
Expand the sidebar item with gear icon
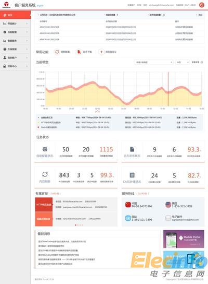tap(15, 32)
